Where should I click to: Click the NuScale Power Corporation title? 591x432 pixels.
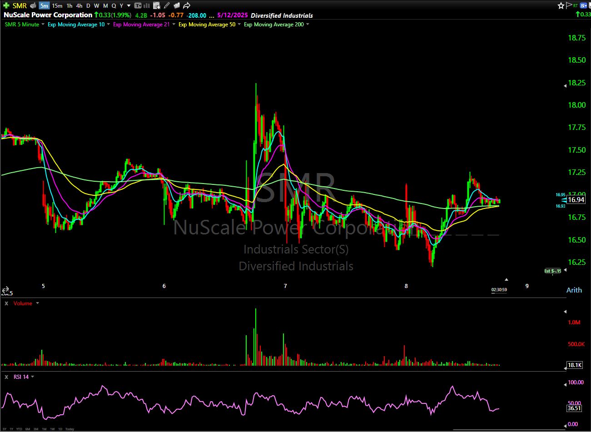pos(48,15)
